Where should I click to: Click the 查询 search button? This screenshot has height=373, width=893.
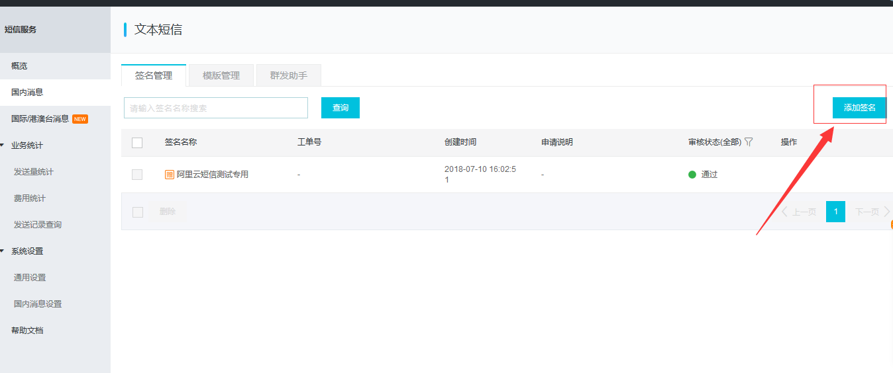[340, 108]
